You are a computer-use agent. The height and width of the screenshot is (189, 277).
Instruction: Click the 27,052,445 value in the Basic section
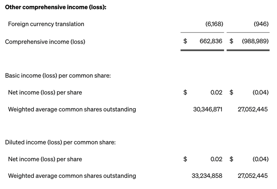pyautogui.click(x=253, y=109)
